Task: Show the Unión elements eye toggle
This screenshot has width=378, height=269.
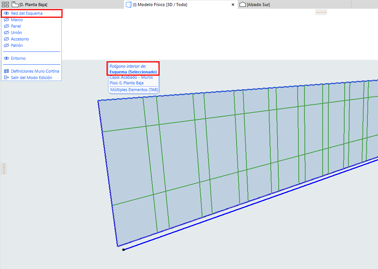Action: [6, 33]
